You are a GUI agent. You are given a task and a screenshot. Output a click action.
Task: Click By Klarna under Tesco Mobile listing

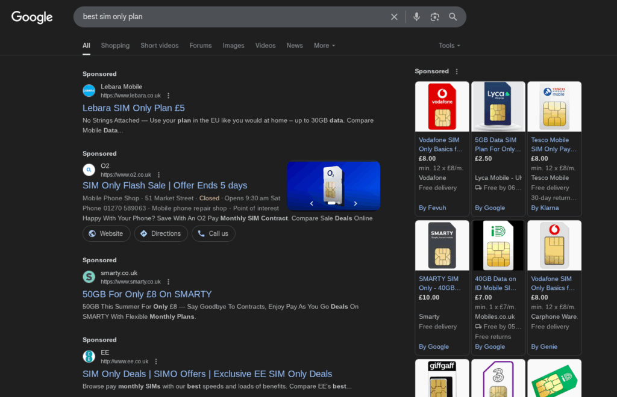coord(545,208)
